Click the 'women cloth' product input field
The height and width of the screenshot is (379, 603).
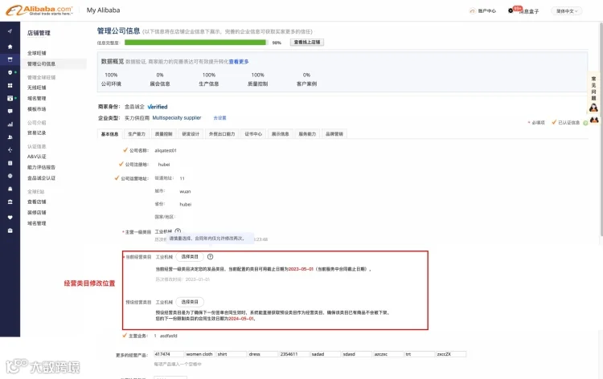(200, 354)
